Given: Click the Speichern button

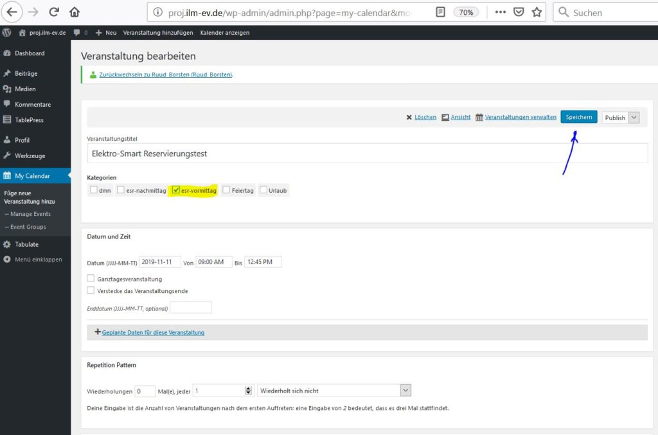Looking at the screenshot, I should [x=578, y=117].
